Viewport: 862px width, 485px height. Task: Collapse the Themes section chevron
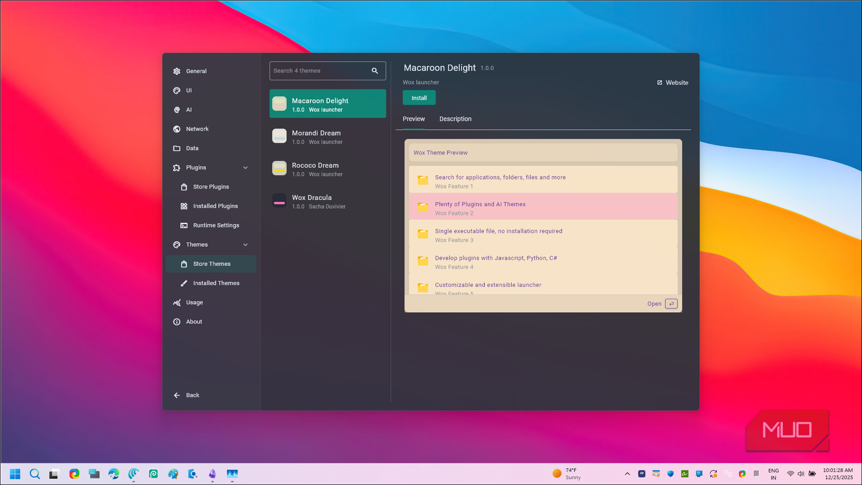246,244
